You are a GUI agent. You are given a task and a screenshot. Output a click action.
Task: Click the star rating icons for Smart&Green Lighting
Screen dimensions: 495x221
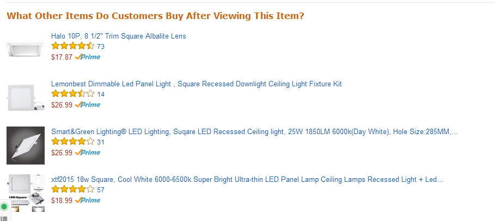[x=72, y=142]
